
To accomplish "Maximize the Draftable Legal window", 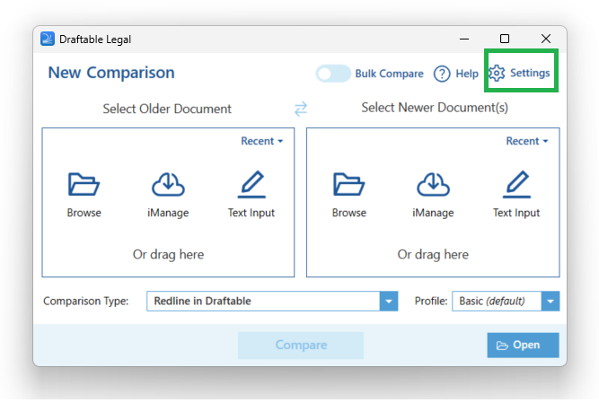I will [505, 39].
